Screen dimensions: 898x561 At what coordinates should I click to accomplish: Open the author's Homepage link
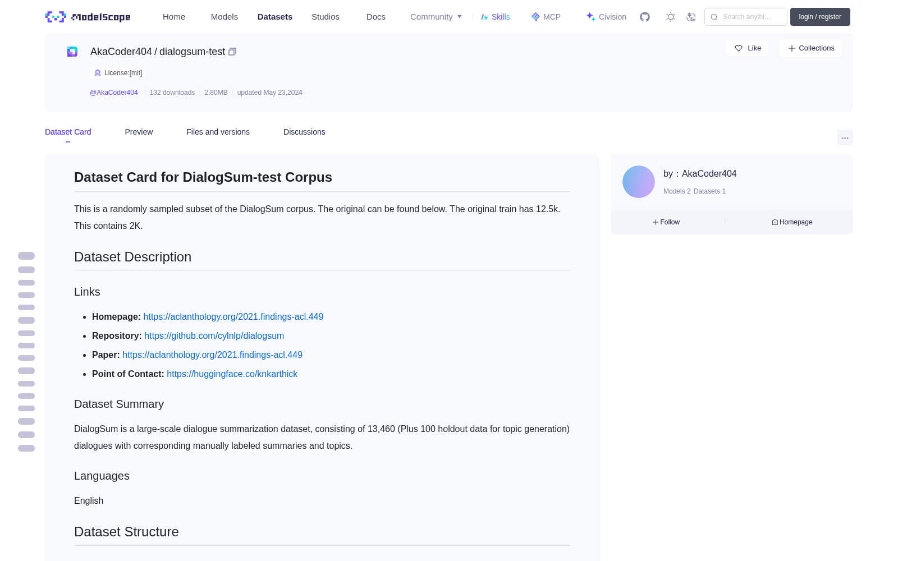(x=792, y=222)
